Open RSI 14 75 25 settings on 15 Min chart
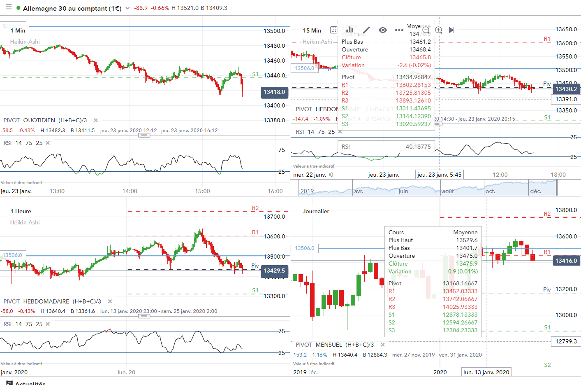581x385 pixels. 315,132
